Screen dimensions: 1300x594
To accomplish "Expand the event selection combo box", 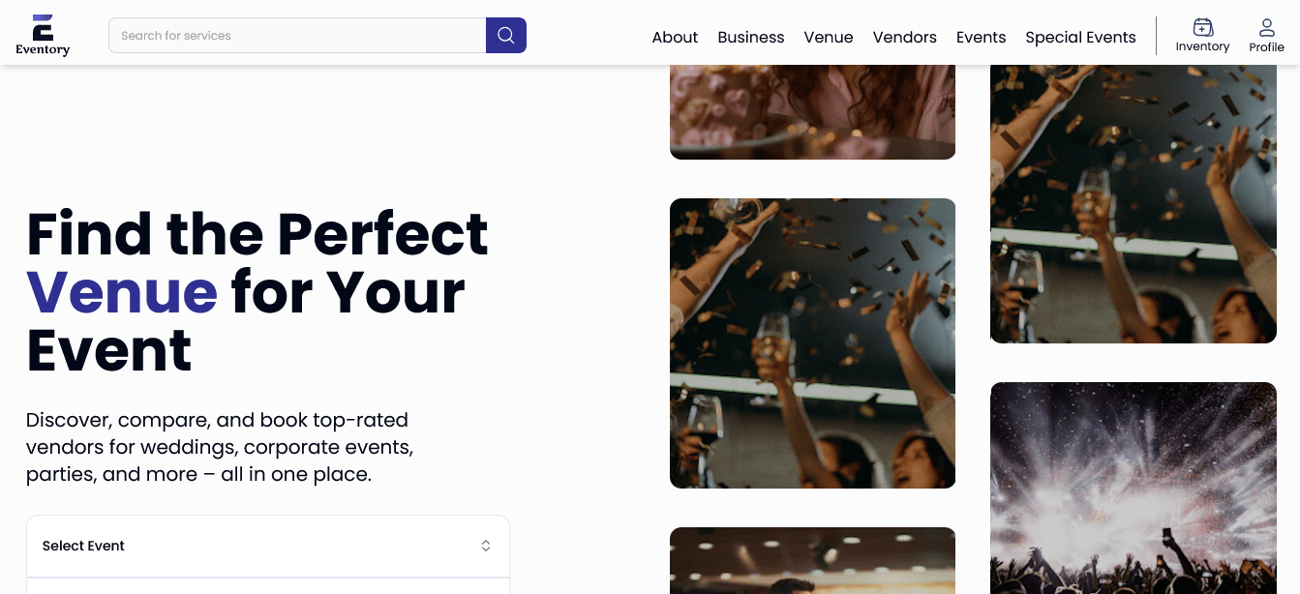I will (268, 545).
